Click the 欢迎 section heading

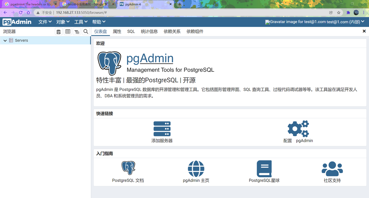coord(100,44)
